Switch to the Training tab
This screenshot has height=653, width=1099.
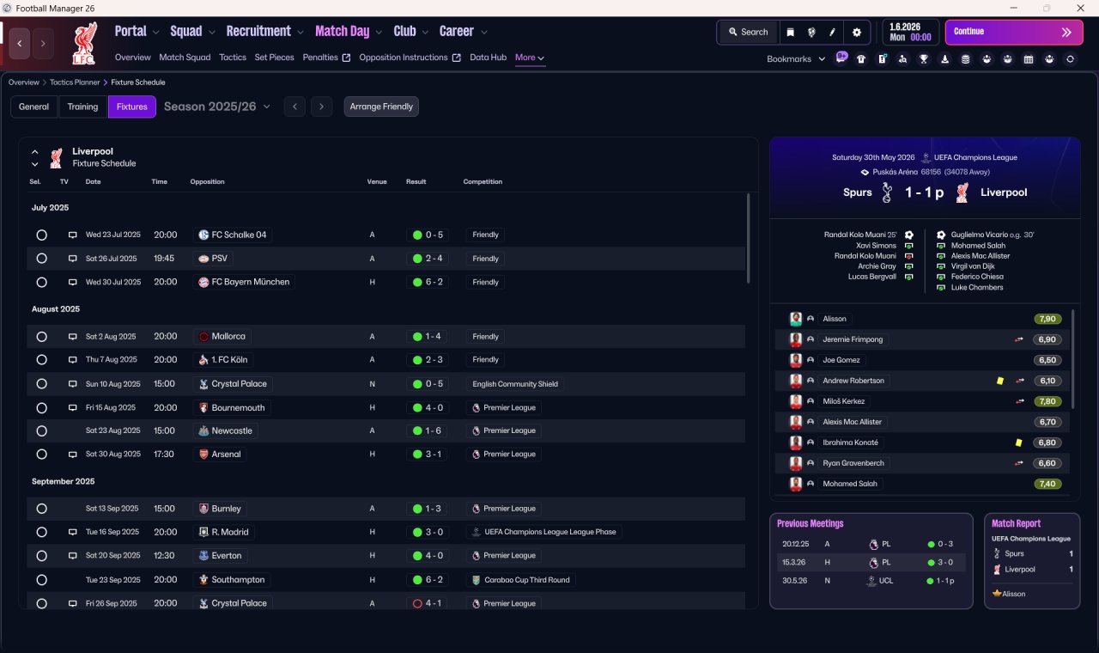click(83, 107)
